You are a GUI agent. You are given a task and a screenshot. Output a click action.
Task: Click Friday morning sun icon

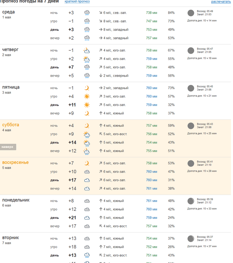87,96
